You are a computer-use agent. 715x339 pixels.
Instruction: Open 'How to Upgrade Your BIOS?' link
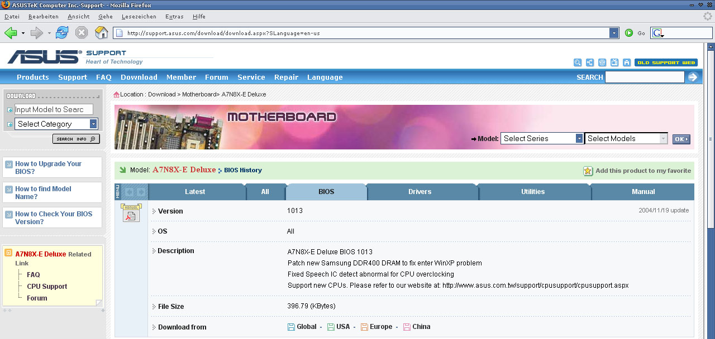pos(48,168)
